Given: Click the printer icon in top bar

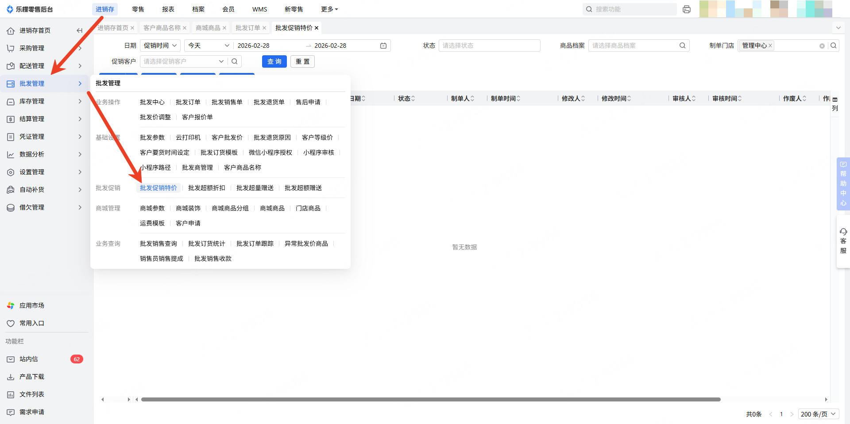Looking at the screenshot, I should (686, 9).
